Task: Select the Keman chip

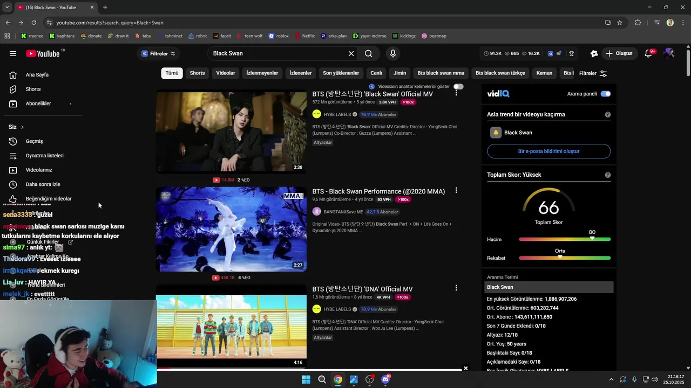Action: click(544, 73)
